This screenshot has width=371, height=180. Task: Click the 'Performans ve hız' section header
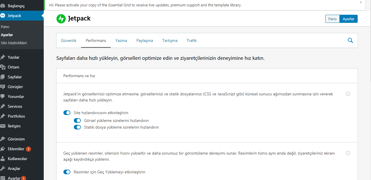[207, 76]
